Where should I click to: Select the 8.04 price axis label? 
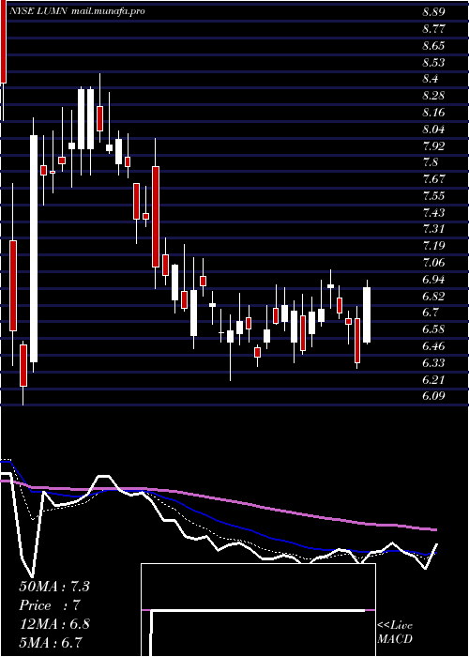(x=433, y=130)
